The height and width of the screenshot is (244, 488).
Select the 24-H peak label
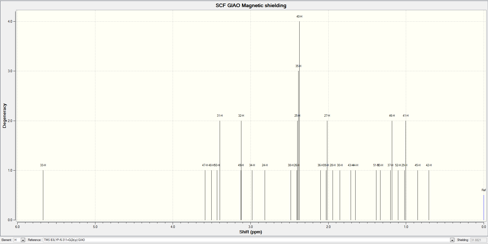point(265,165)
